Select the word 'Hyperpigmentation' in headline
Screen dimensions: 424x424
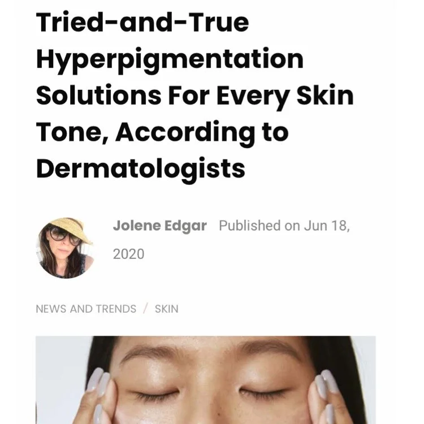coord(170,60)
